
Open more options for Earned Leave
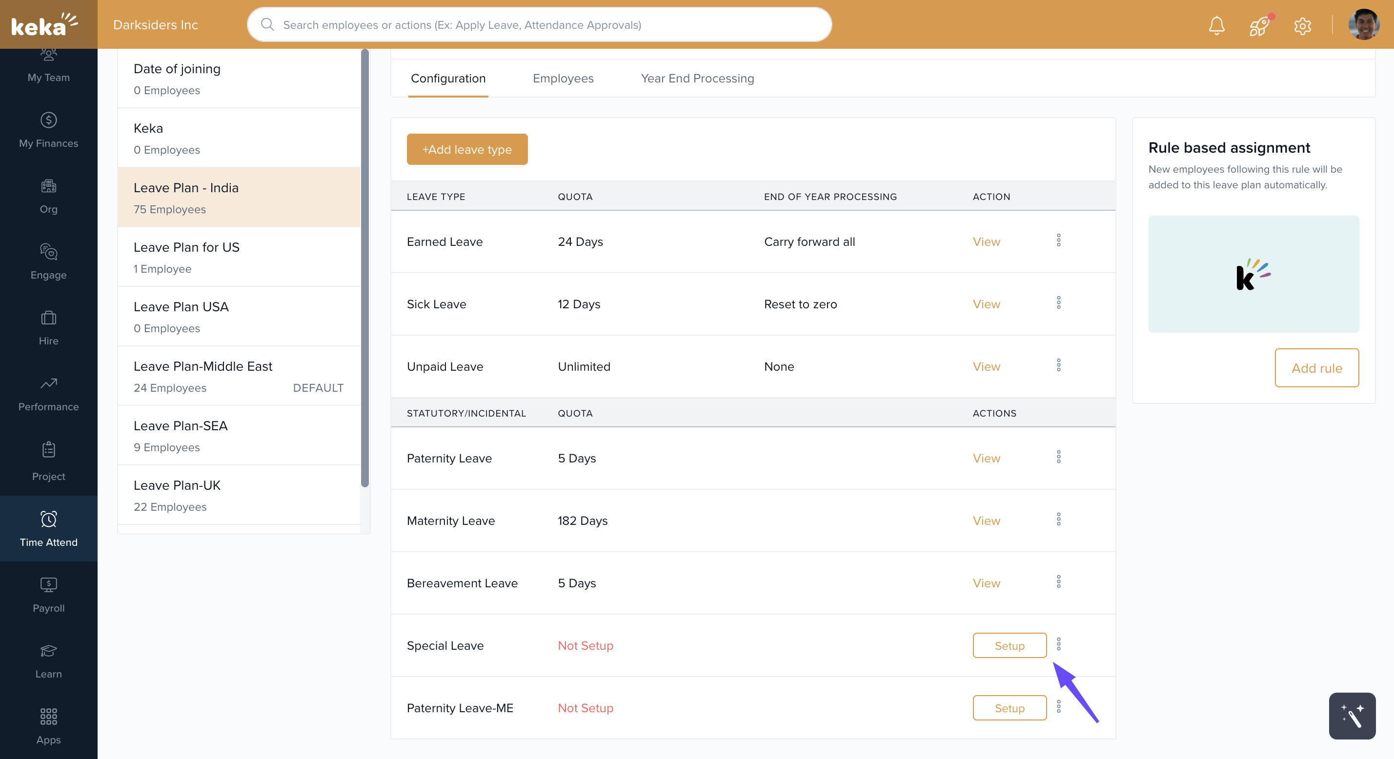[1058, 240]
